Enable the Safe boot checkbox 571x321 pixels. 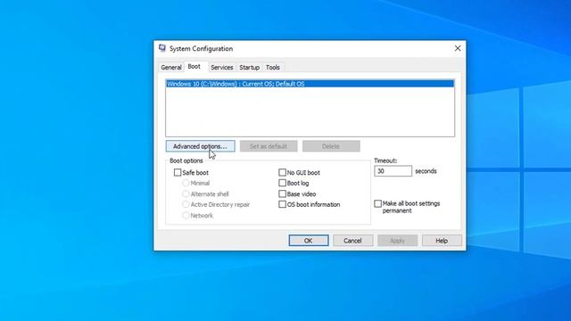click(178, 172)
